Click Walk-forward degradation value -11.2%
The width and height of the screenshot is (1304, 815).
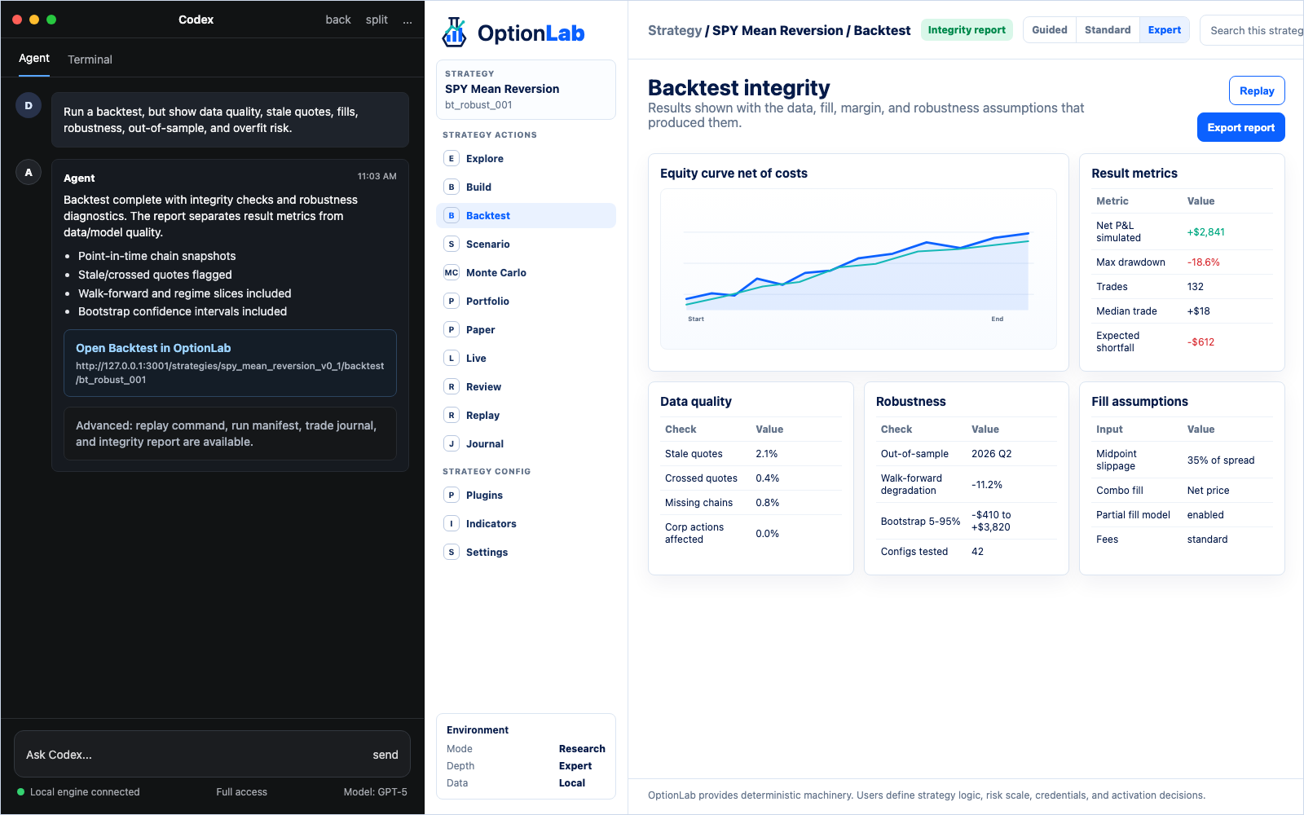click(x=986, y=485)
